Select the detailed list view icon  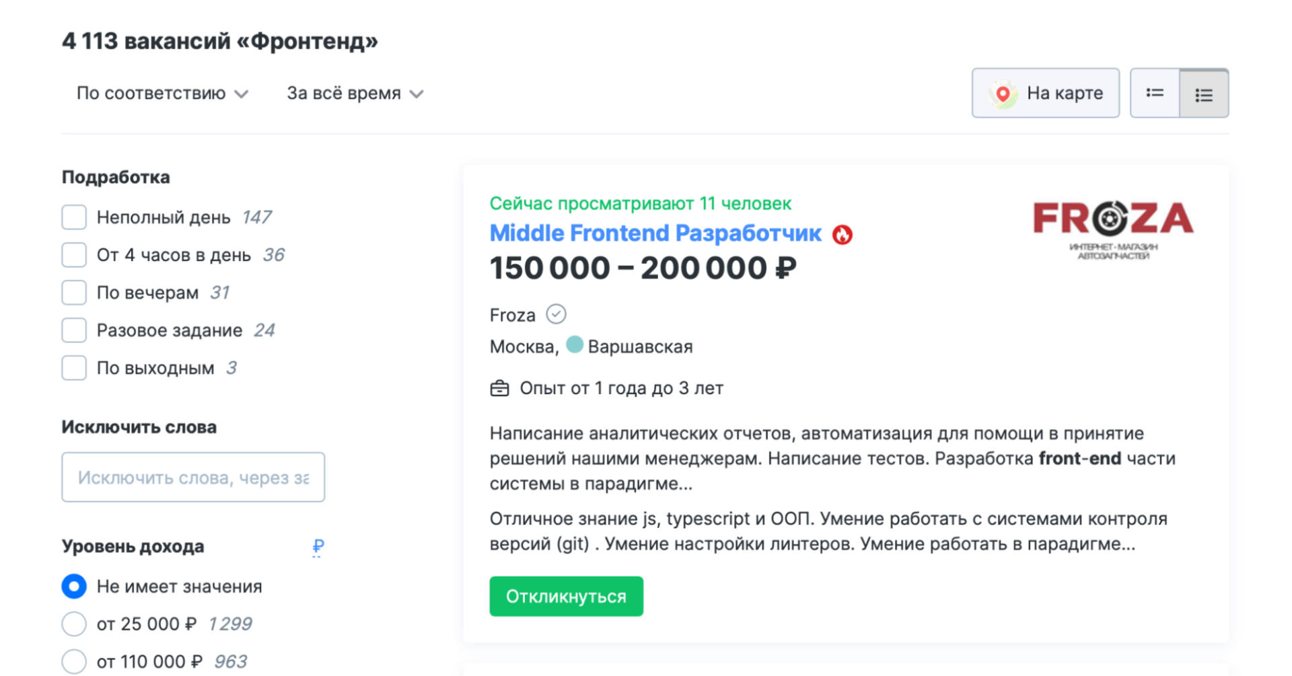tap(1204, 93)
